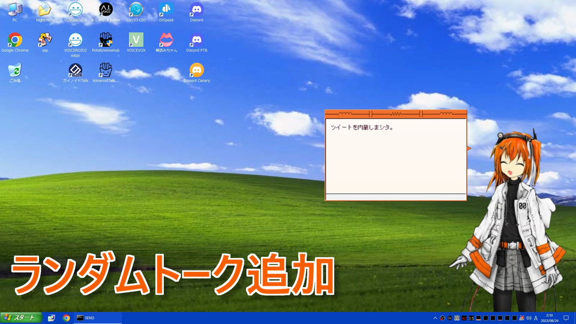576x324 pixels.
Task: Toggle the IME input mode A
Action: (x=536, y=318)
